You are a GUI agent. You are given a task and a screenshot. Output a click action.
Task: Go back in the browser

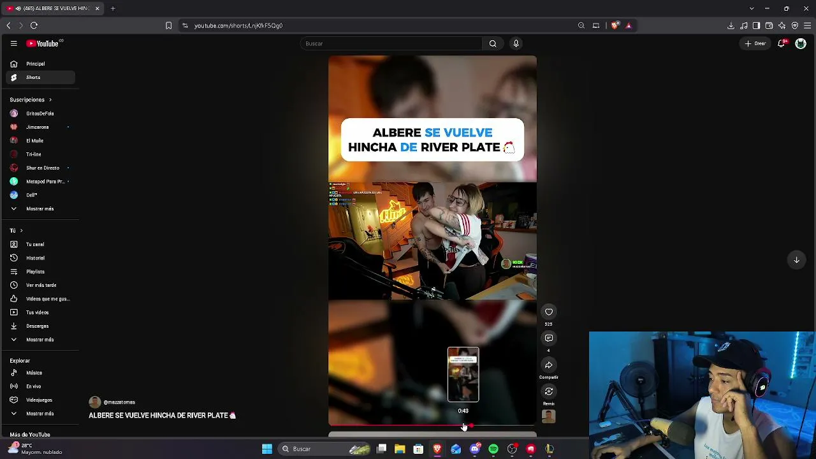click(x=8, y=25)
